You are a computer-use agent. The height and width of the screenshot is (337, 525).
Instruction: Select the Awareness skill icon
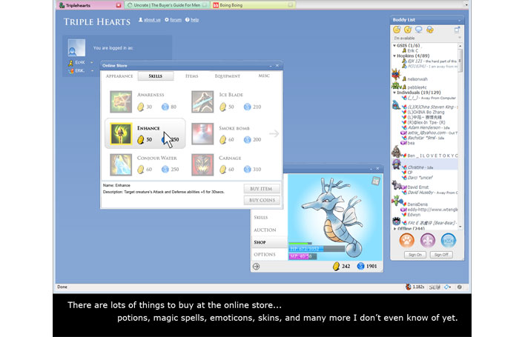[121, 101]
